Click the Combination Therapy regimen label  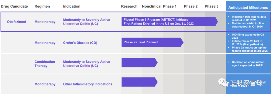click(45, 64)
